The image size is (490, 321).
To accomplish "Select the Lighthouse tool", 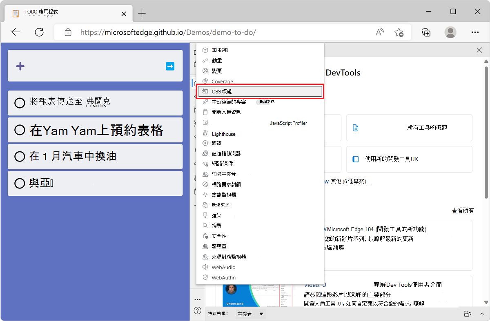I will coord(223,133).
